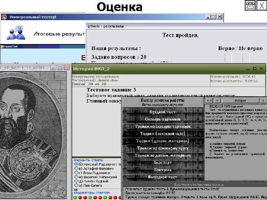Click the large X icon beside the telephone

(x=261, y=6)
